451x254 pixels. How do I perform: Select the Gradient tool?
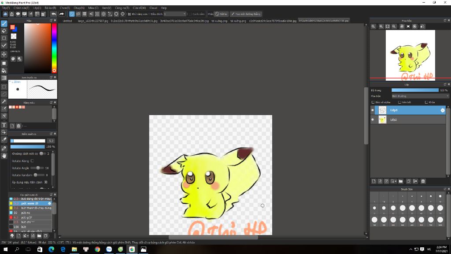tap(4, 78)
